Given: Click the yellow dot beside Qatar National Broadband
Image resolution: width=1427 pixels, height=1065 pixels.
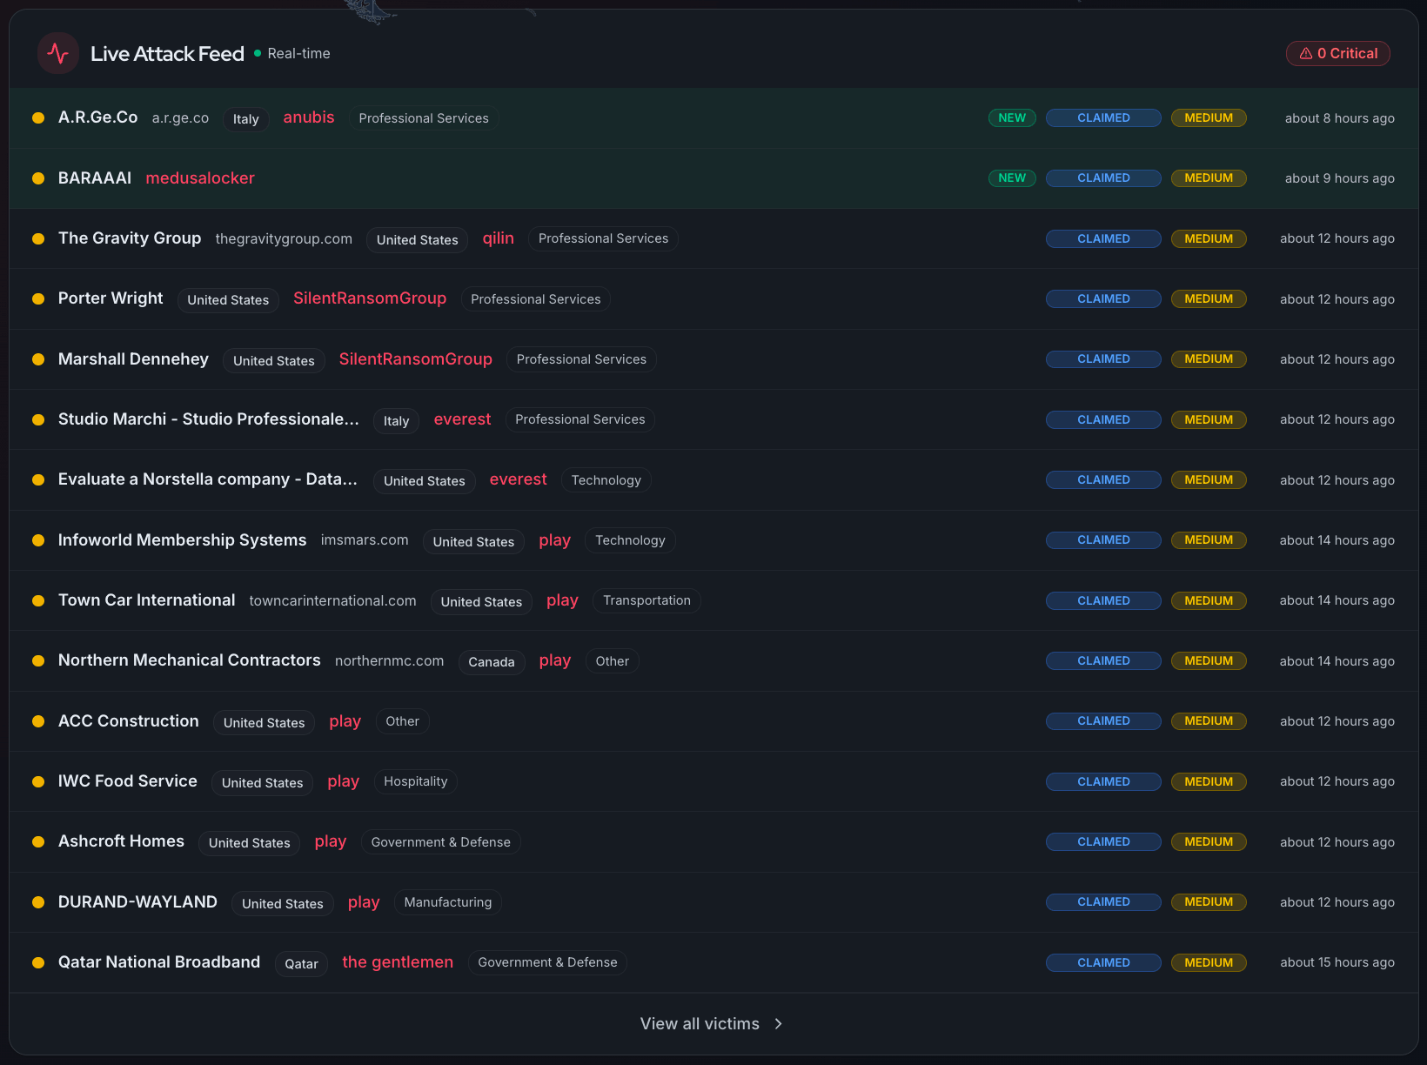Looking at the screenshot, I should pos(38,962).
